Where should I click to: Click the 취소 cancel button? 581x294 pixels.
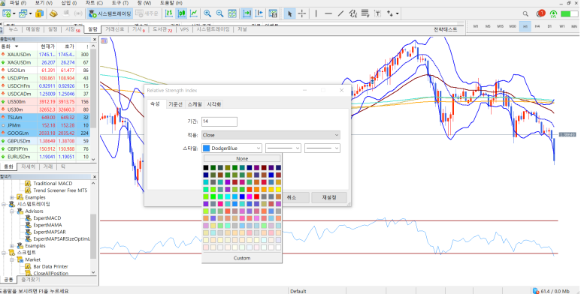click(x=292, y=197)
